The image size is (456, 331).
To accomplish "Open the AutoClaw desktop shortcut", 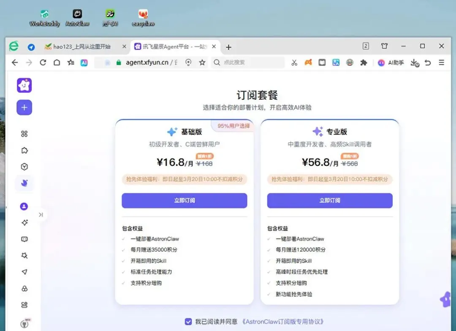I will pos(77,18).
